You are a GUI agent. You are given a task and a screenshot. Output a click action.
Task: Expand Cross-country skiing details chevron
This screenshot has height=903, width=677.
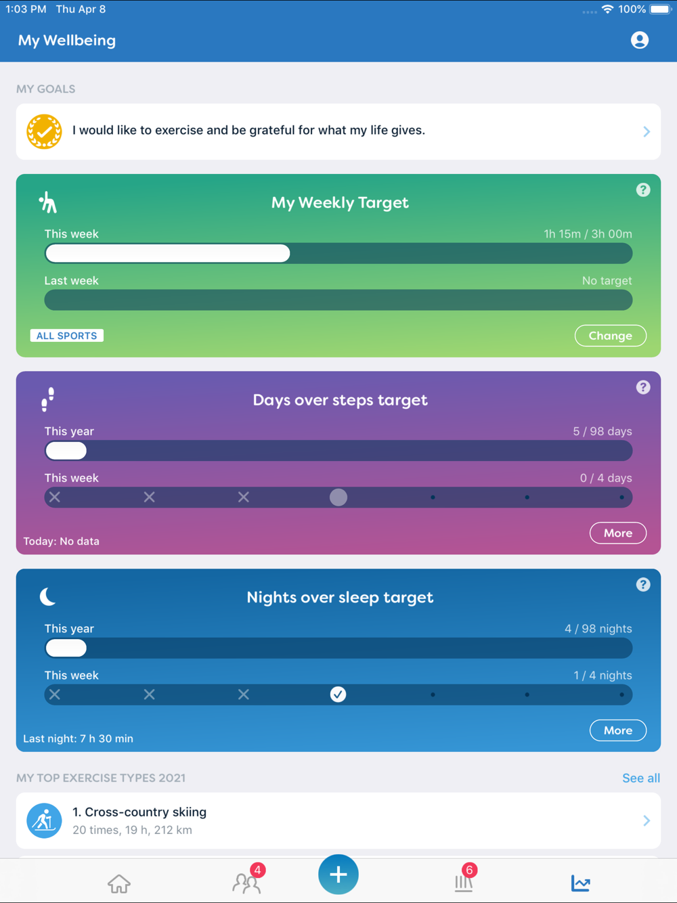(646, 820)
